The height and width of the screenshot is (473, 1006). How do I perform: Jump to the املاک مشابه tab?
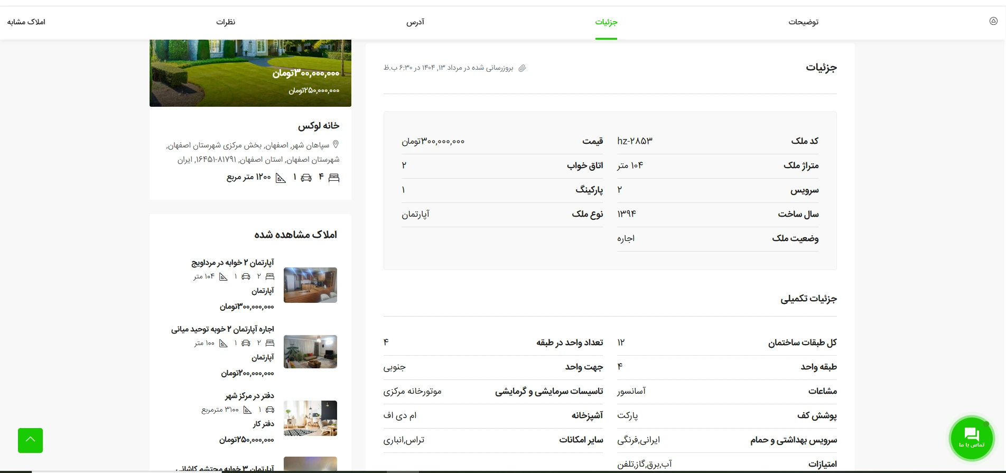tap(26, 22)
